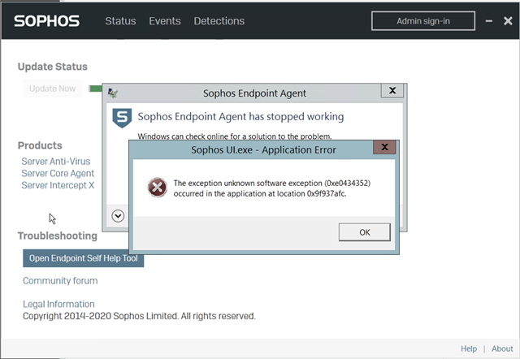Click the Admin sign-in button

pyautogui.click(x=423, y=21)
